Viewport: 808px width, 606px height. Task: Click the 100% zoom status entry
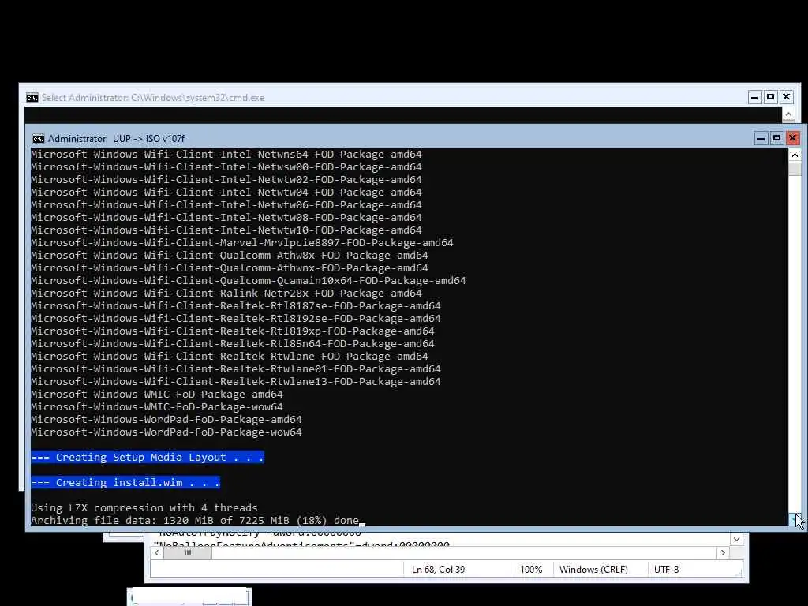coord(531,570)
